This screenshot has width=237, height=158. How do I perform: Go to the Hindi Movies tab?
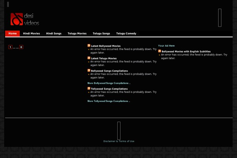click(x=32, y=34)
